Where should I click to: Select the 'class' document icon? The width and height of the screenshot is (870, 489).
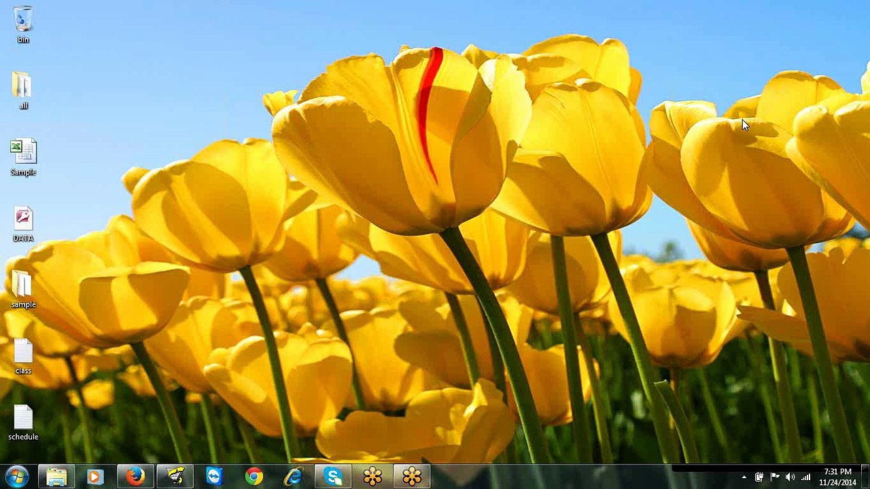(23, 355)
